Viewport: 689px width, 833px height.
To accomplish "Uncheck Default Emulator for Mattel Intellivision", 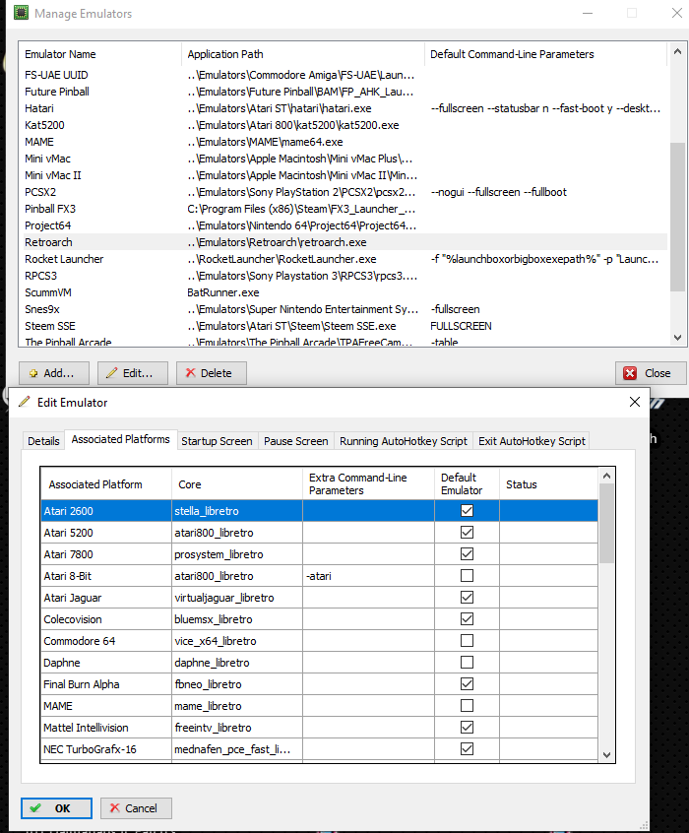I will pos(467,728).
